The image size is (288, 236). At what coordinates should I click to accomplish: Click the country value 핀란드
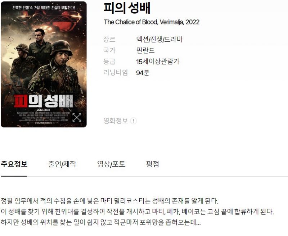[x=145, y=50]
